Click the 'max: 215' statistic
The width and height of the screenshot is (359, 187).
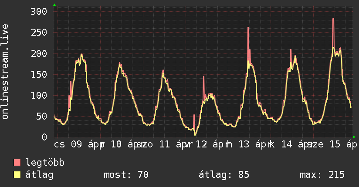(x=322, y=175)
